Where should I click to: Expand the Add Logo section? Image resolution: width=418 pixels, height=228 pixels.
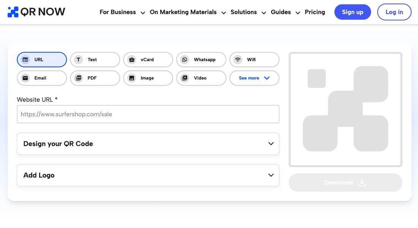148,175
